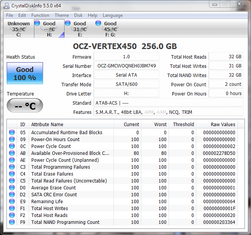Viewport: 251px width, 235px height.
Task: Click Total Host Reads value 32 GB
Action: (226, 57)
